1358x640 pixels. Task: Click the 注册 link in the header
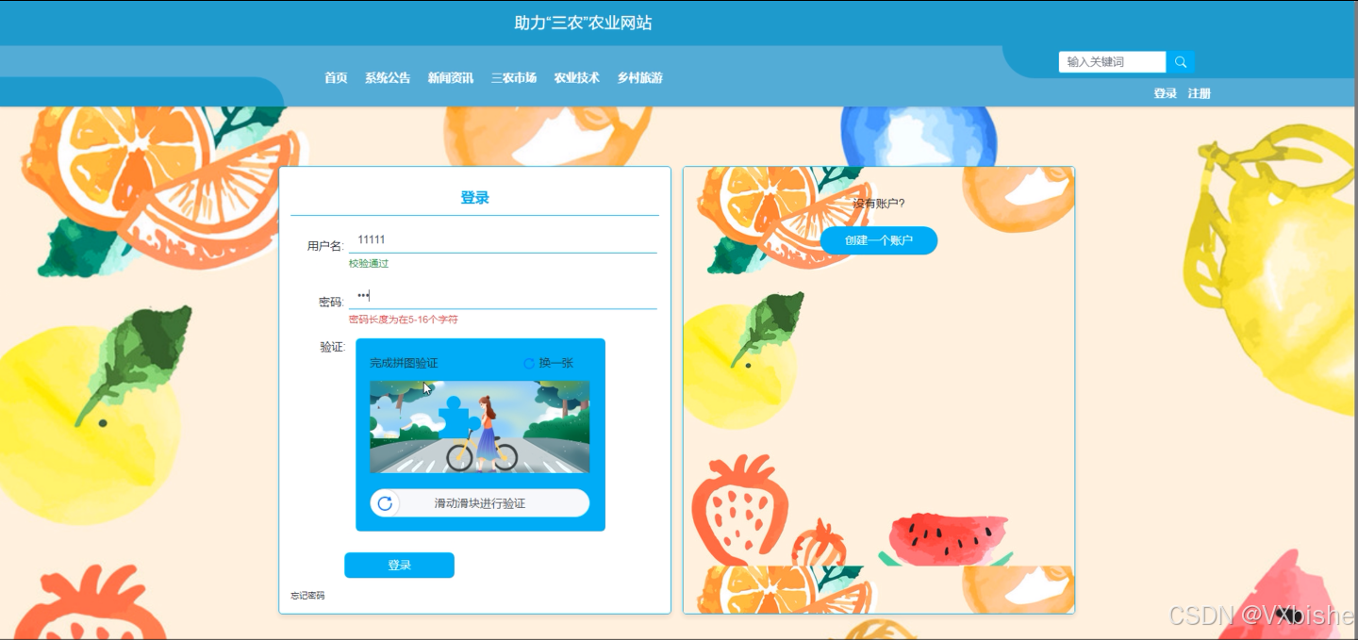[1200, 93]
